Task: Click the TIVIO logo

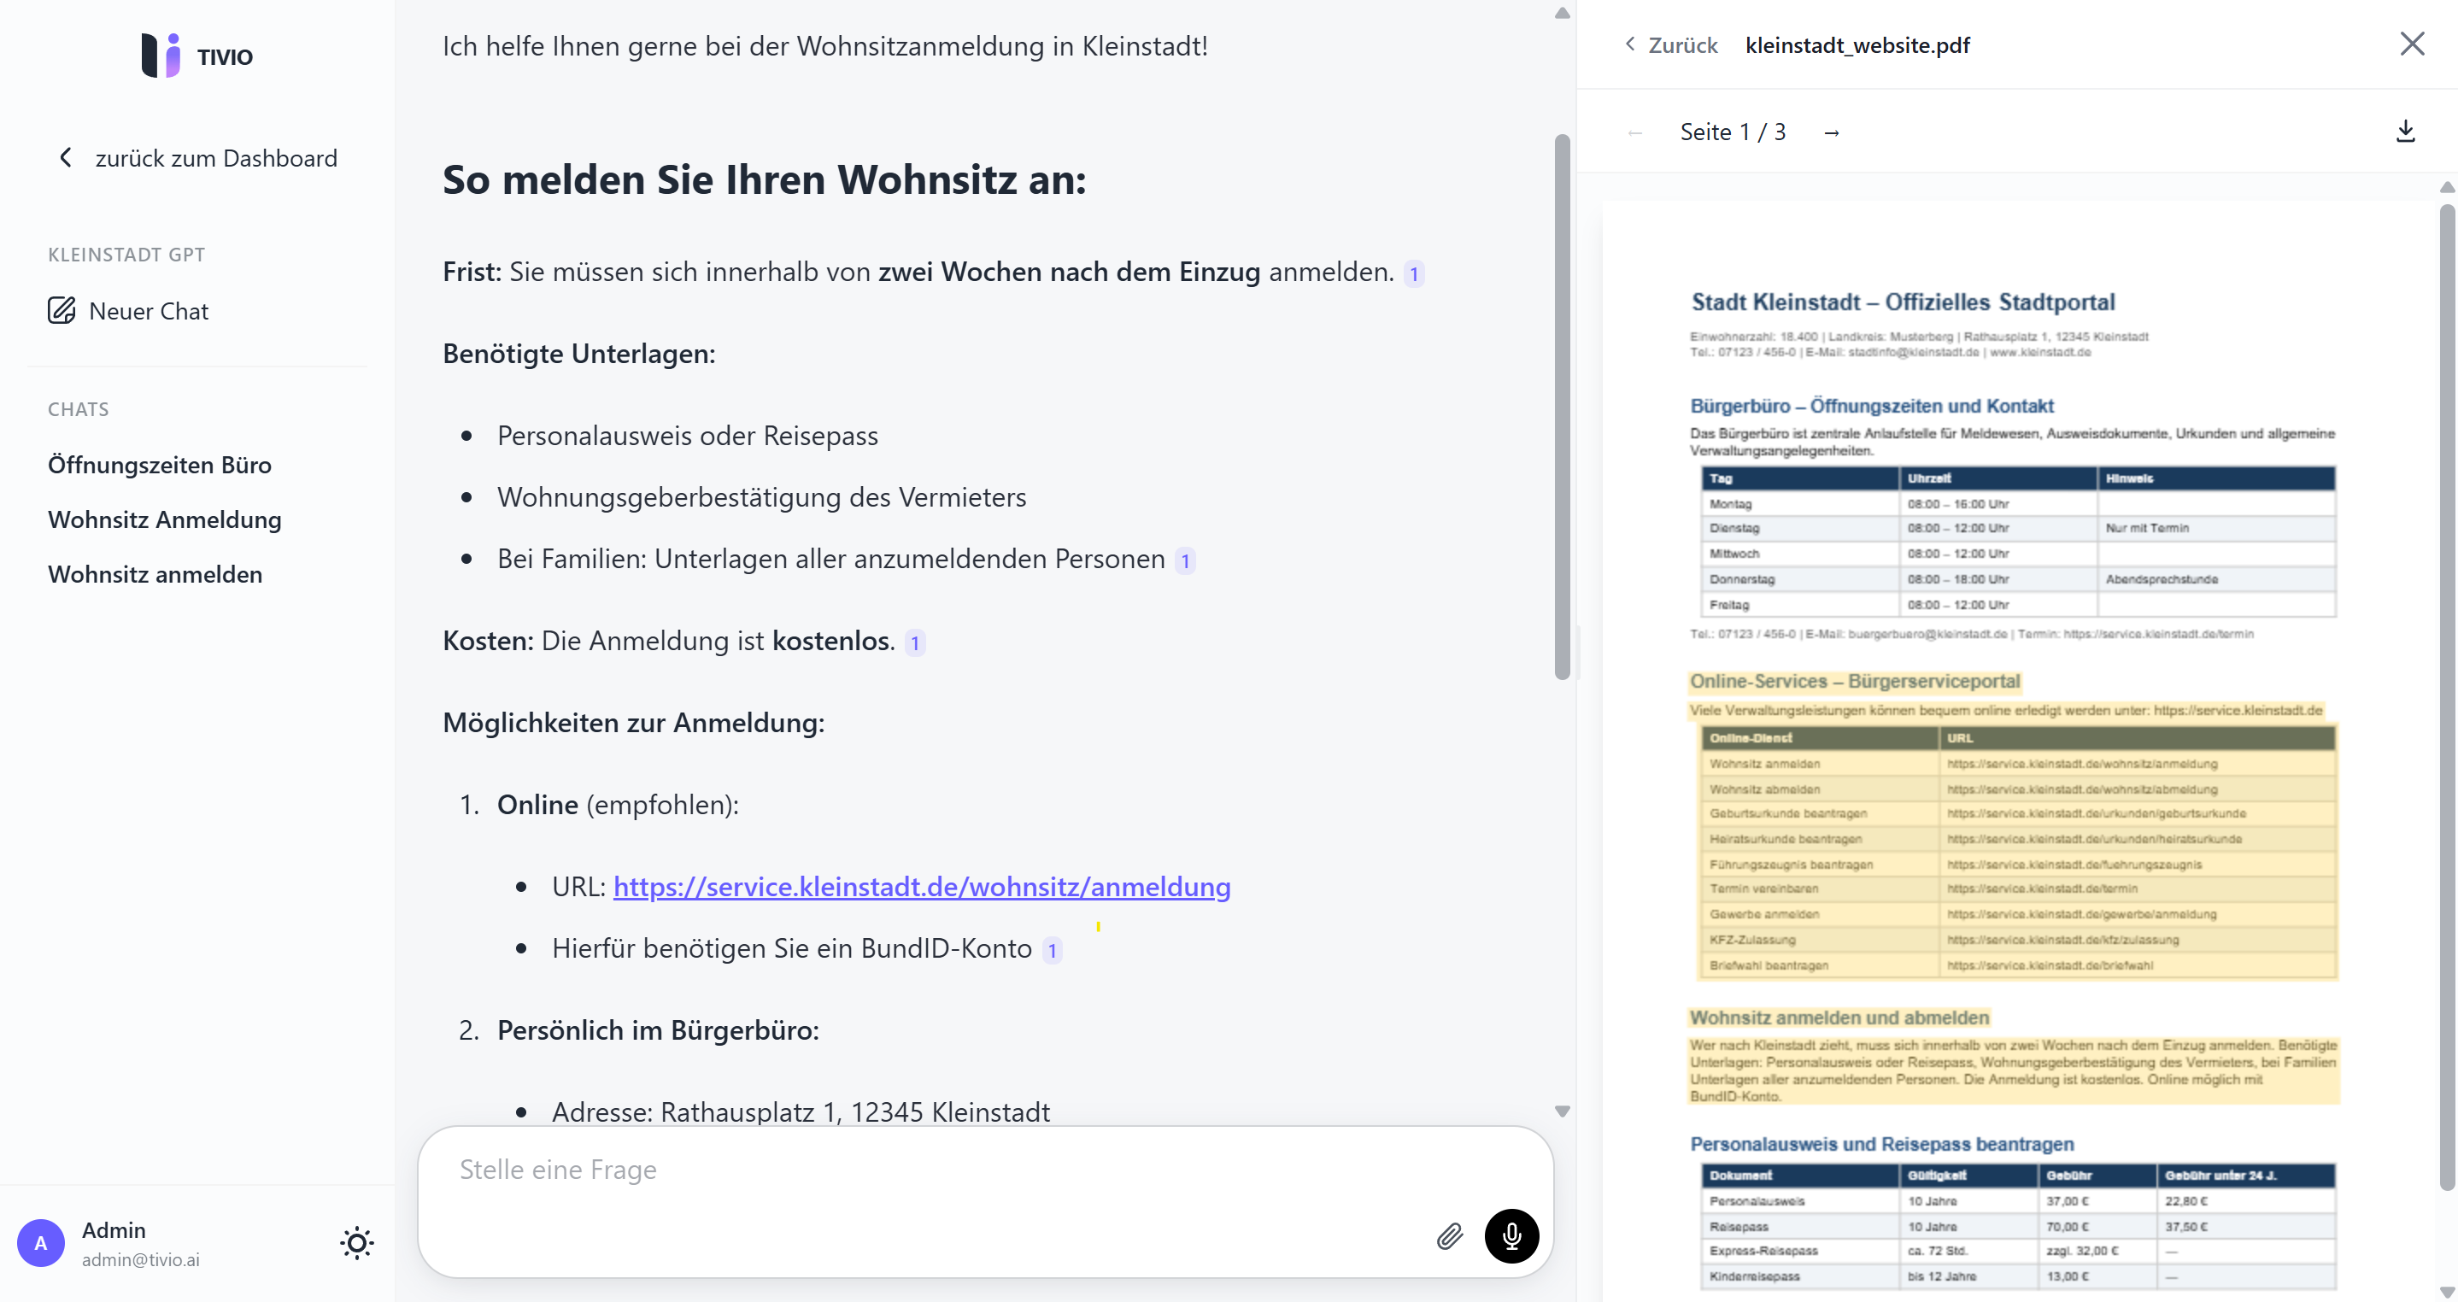Action: click(197, 56)
